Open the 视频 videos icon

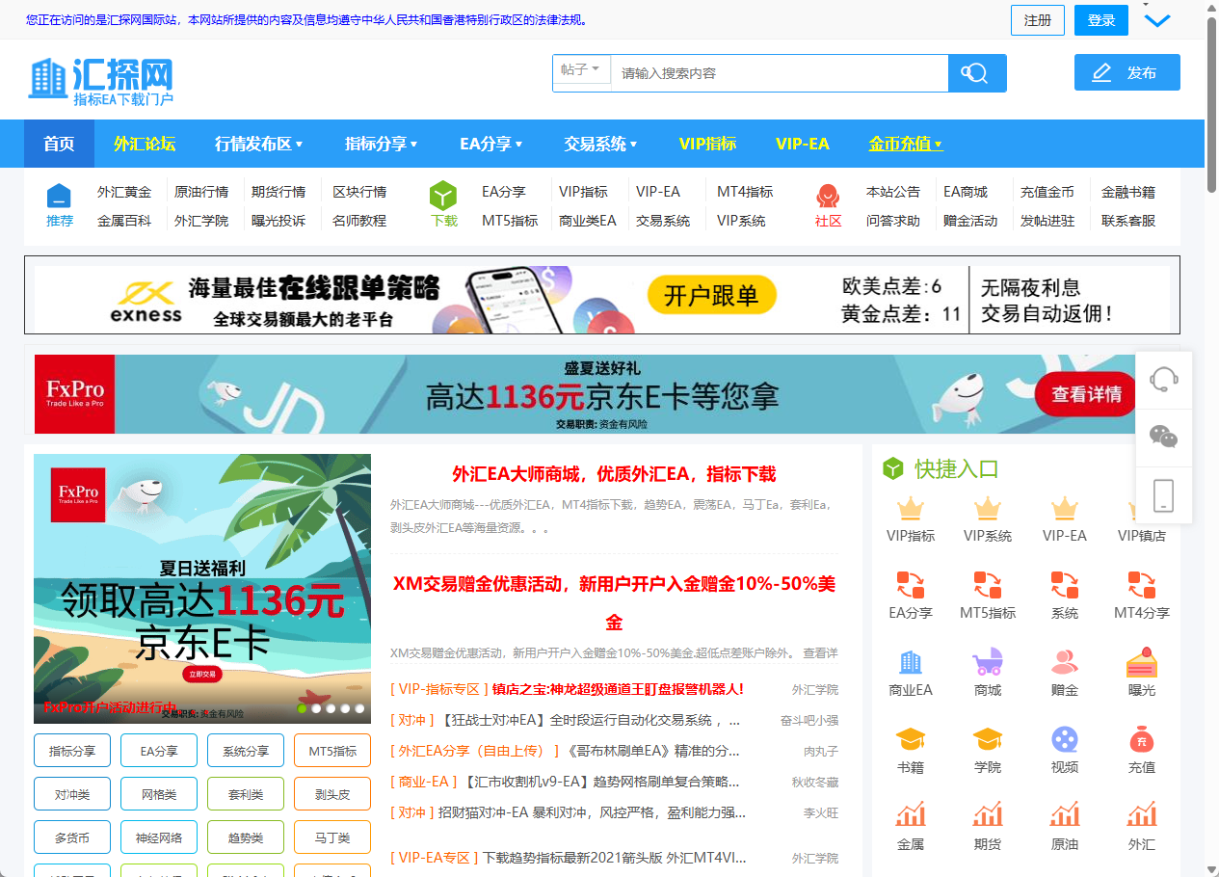pos(1064,739)
